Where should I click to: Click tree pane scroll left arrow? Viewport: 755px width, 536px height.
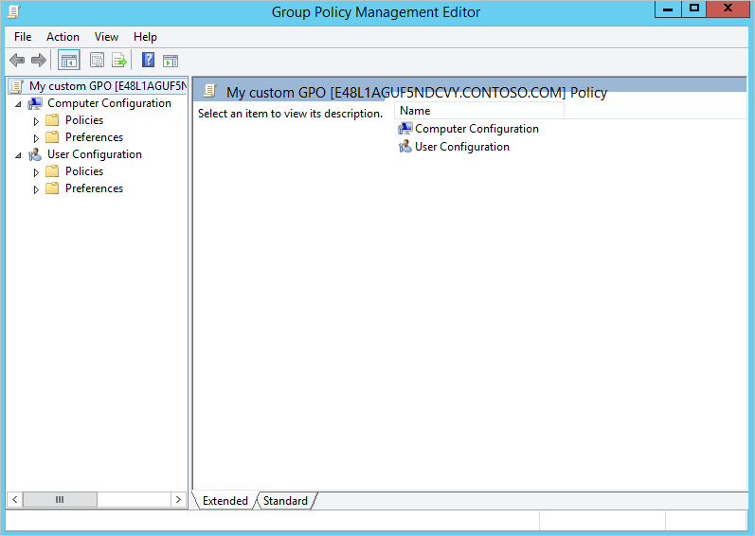(15, 499)
